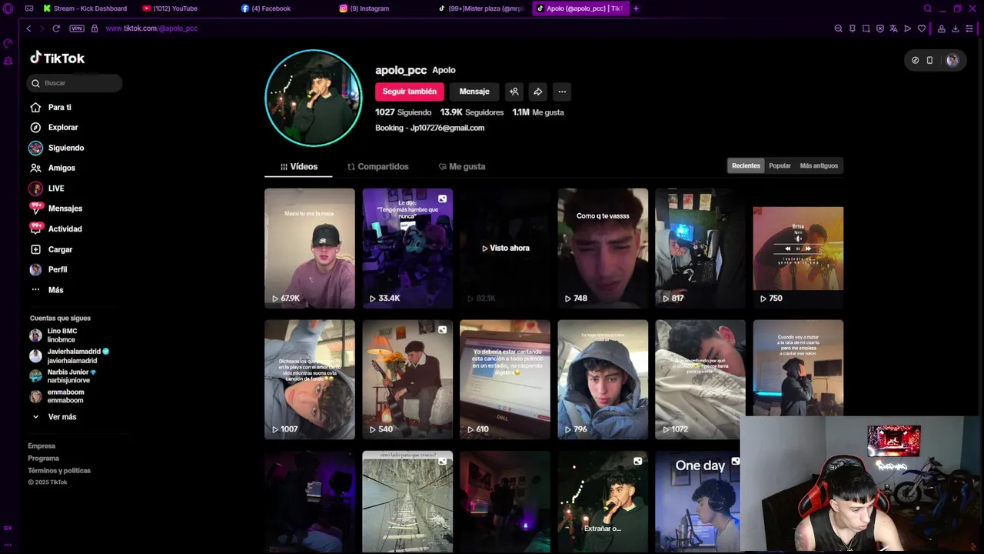Go back in browser history
984x554 pixels.
pyautogui.click(x=28, y=28)
